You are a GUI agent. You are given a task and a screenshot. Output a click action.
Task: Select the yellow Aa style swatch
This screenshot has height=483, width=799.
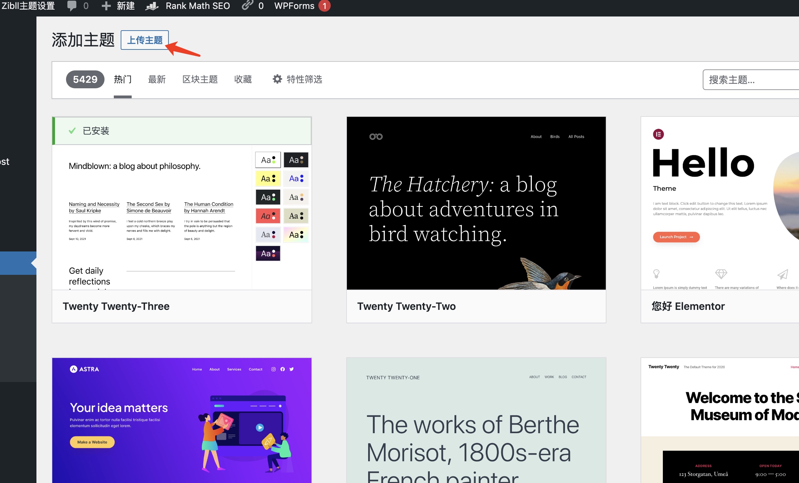(x=268, y=179)
